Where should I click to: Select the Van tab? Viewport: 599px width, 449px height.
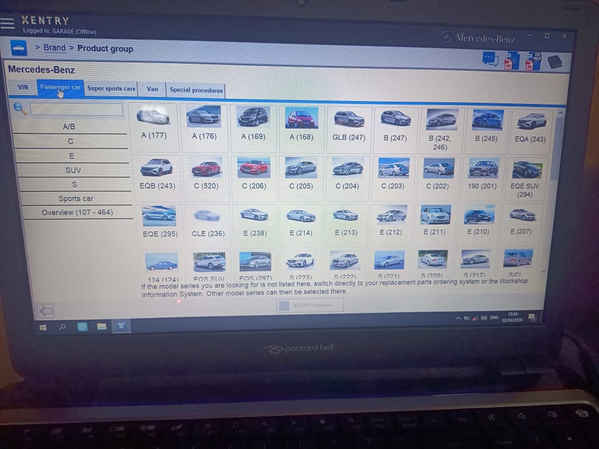(152, 89)
